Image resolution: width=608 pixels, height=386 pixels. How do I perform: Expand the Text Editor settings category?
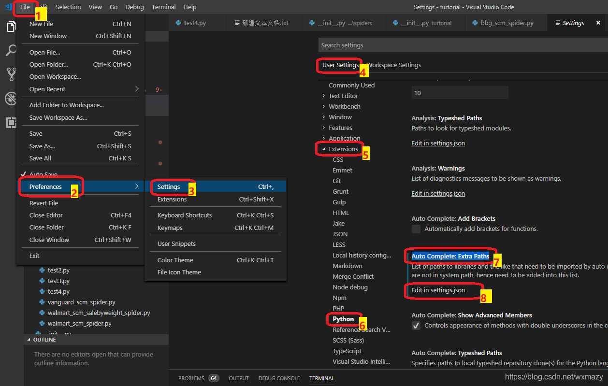(324, 96)
